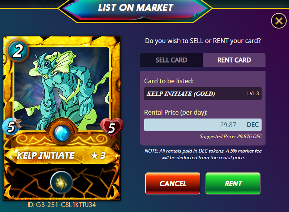Click the LIST ON MARKET title banner

135,8
